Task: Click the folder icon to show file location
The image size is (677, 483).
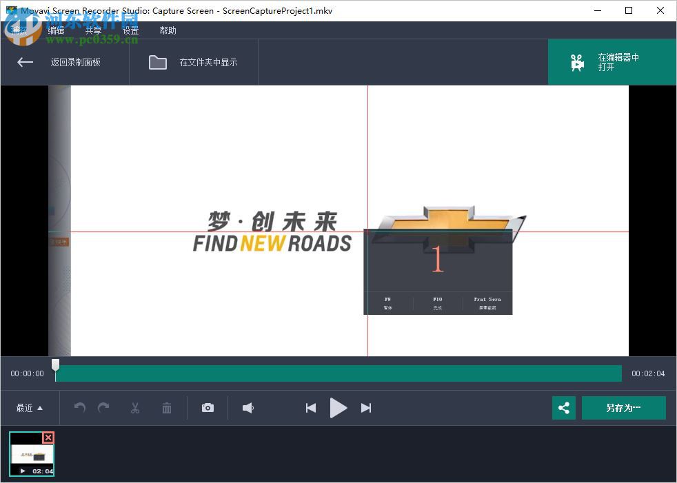Action: click(158, 62)
